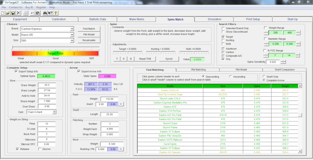Screen dimensions: 313x160
Task: Click the Recalculate button
Action: pos(89,40)
